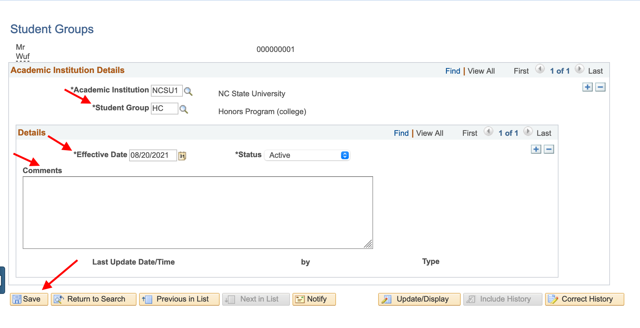Click inside the Comments text area
Viewport: 640px width, 328px height.
pyautogui.click(x=198, y=212)
